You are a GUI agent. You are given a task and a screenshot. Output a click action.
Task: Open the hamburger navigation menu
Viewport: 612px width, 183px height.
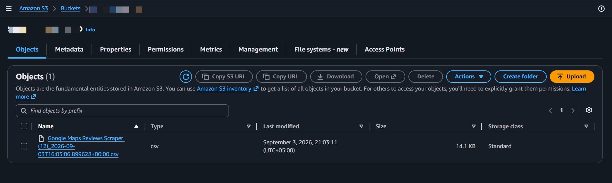click(x=9, y=9)
